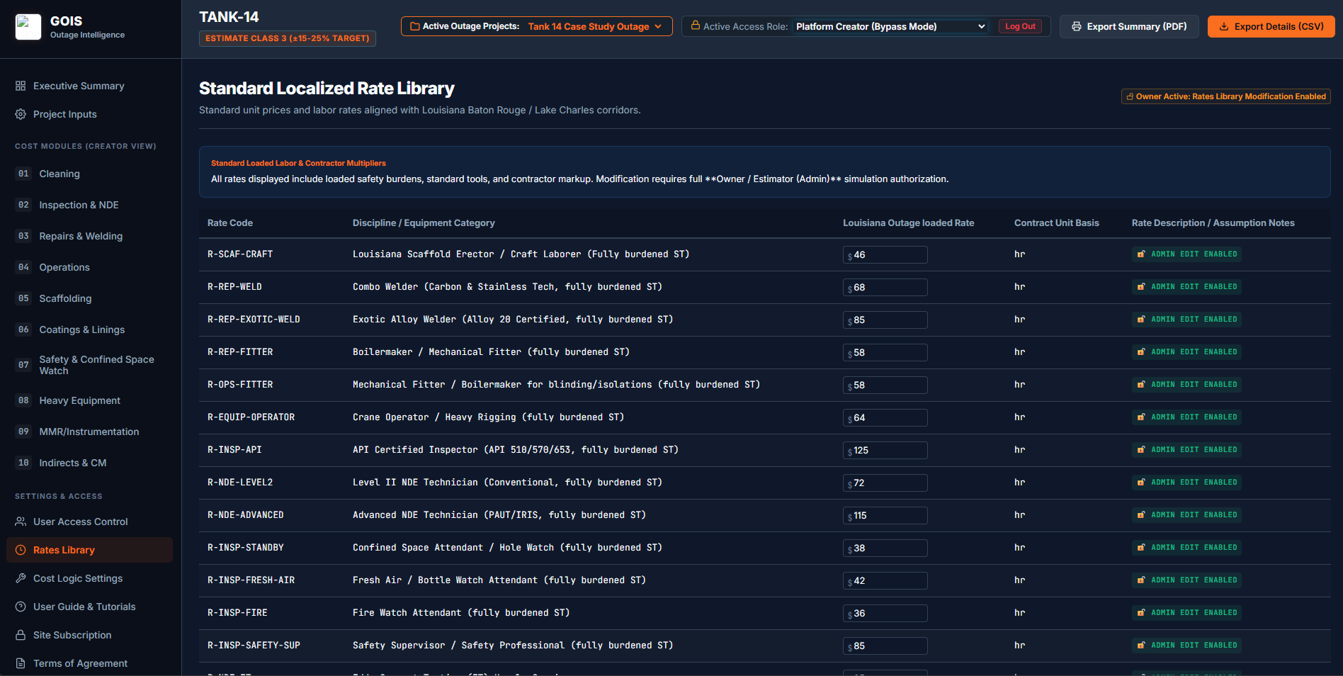Click the TANK-14 project title
This screenshot has height=676, width=1343.
(x=229, y=17)
